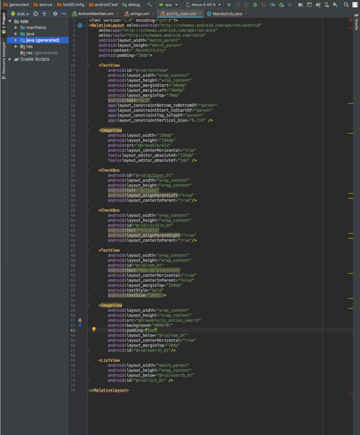Open the Gradle tool window strip
This screenshot has height=435, width=360.
pos(356,22)
